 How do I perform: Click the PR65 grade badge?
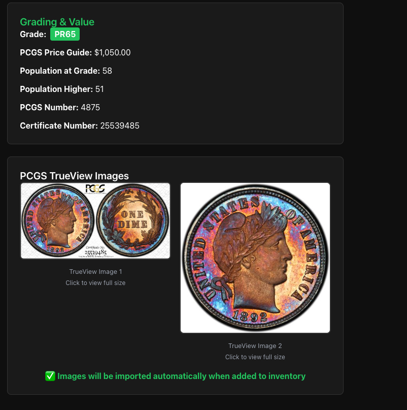coord(65,34)
